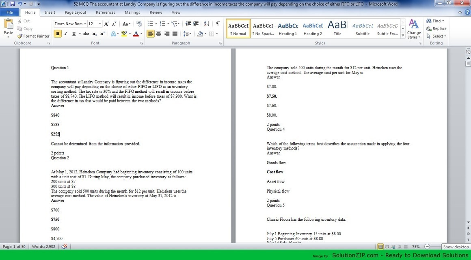
Task: Switch to the Review tab
Action: click(x=156, y=13)
